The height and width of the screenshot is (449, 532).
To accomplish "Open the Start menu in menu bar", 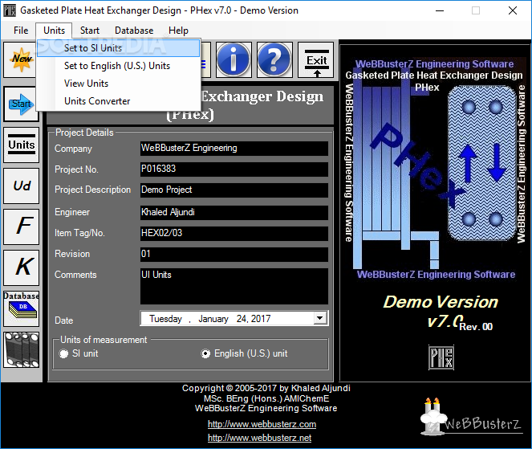I will point(90,31).
